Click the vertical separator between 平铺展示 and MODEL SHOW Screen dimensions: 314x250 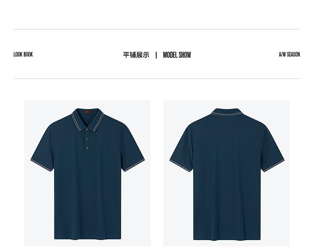click(156, 55)
